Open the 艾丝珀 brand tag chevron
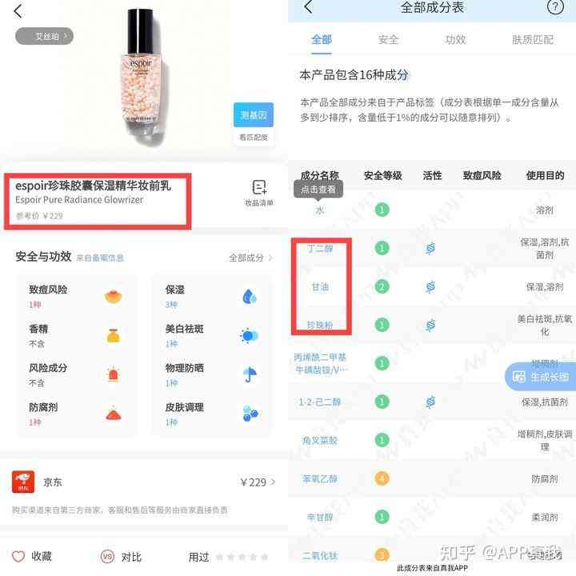The image size is (576, 576). pyautogui.click(x=66, y=36)
